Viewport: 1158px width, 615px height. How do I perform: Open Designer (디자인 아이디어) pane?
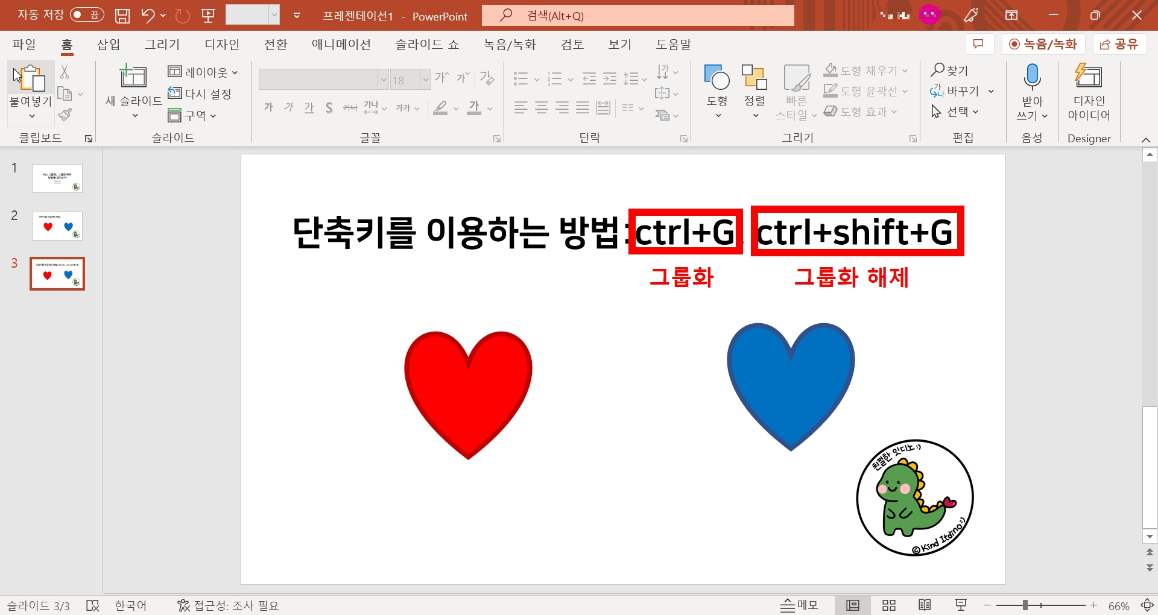pyautogui.click(x=1089, y=92)
